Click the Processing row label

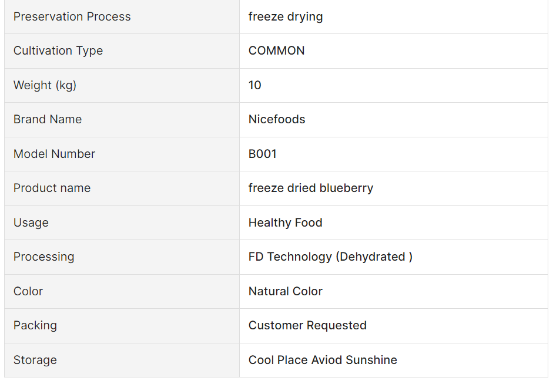coord(44,257)
